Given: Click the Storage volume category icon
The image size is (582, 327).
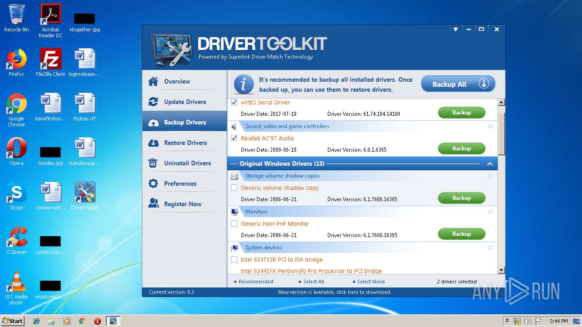Looking at the screenshot, I should [x=235, y=176].
